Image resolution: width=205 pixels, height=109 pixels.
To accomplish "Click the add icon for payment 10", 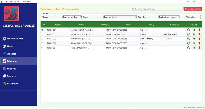I will [x=189, y=30].
